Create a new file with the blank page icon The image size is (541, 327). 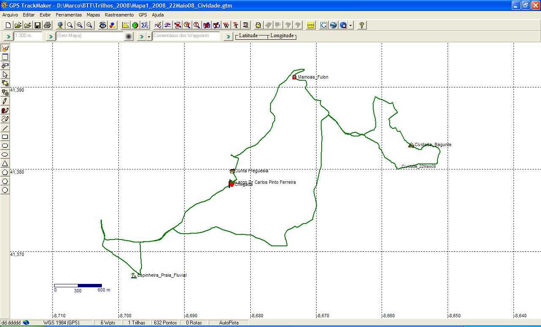8,25
